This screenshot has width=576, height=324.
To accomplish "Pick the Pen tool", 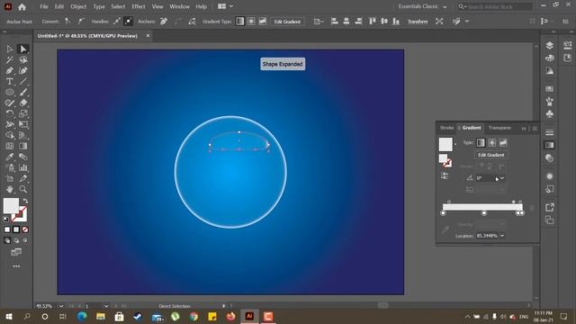I will coord(10,70).
